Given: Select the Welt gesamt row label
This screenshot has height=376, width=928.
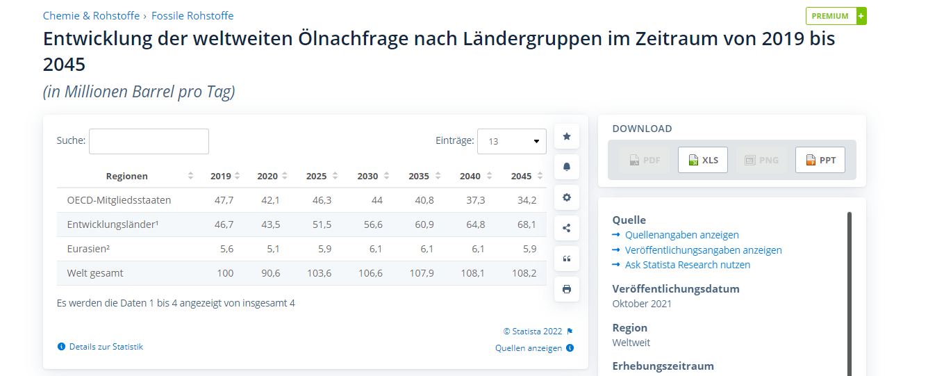Looking at the screenshot, I should [x=95, y=273].
